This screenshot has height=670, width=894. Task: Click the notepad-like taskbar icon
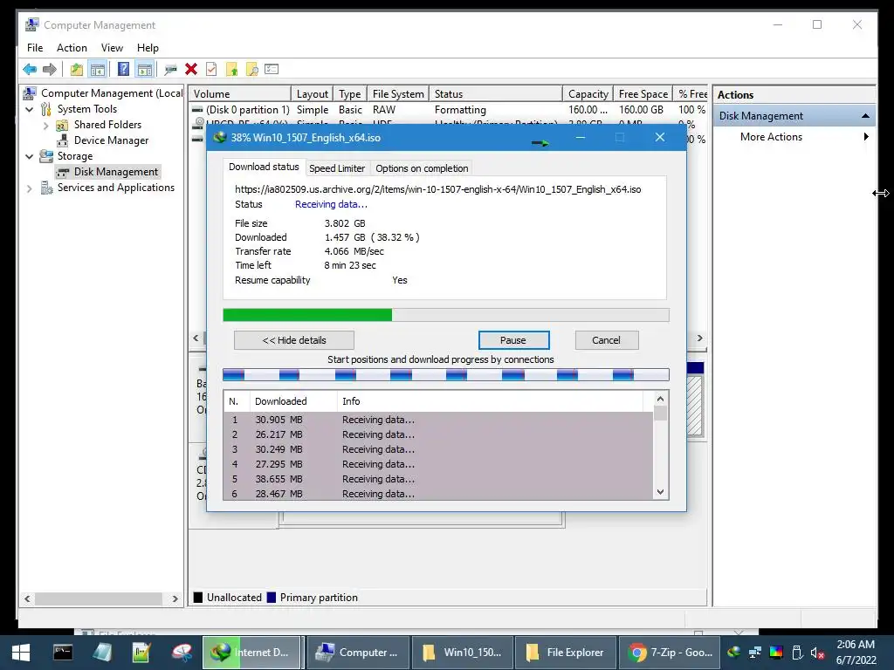pyautogui.click(x=103, y=653)
